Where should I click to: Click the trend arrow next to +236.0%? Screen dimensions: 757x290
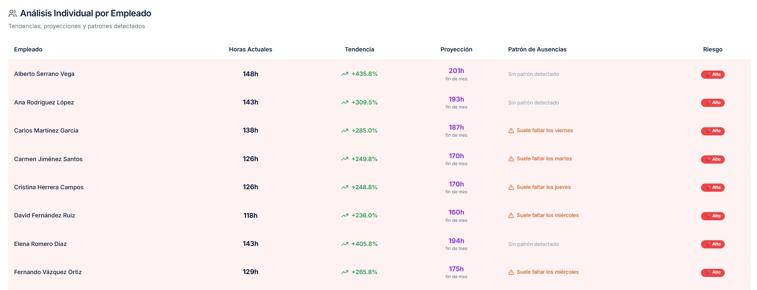click(345, 216)
